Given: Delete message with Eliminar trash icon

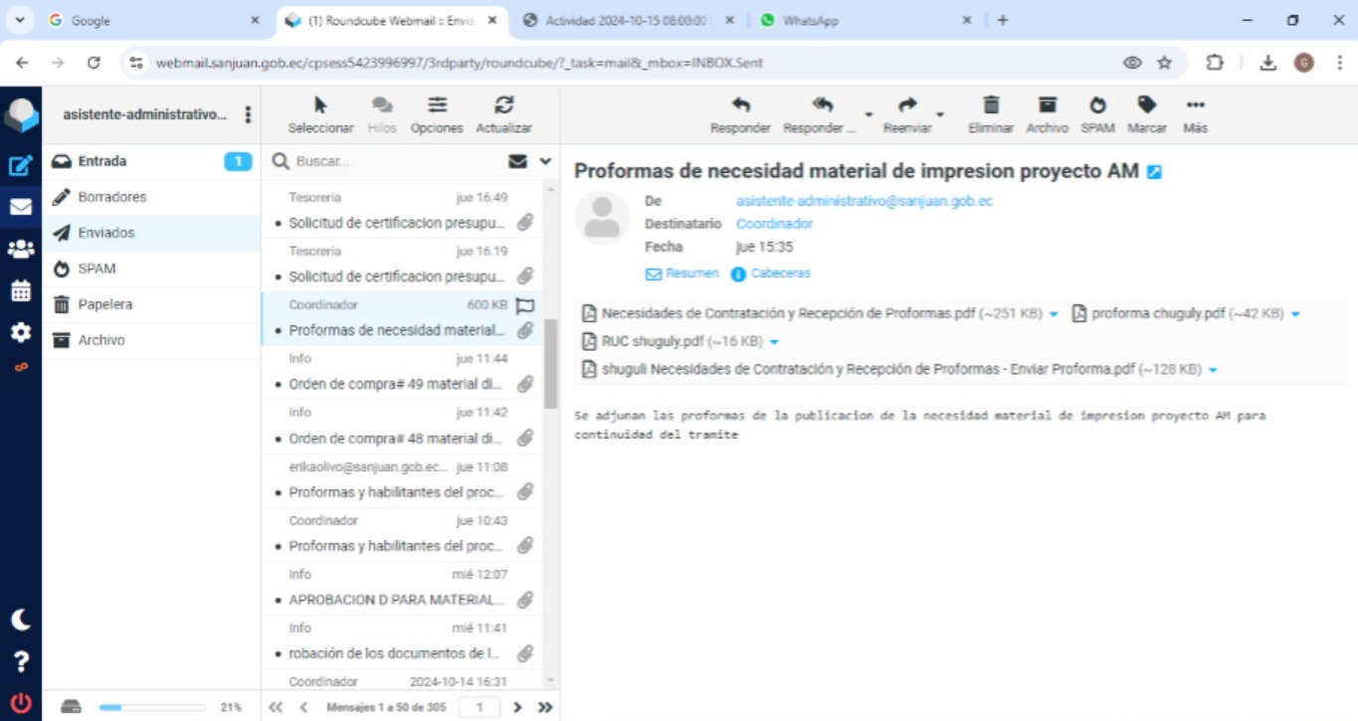Looking at the screenshot, I should tap(990, 105).
